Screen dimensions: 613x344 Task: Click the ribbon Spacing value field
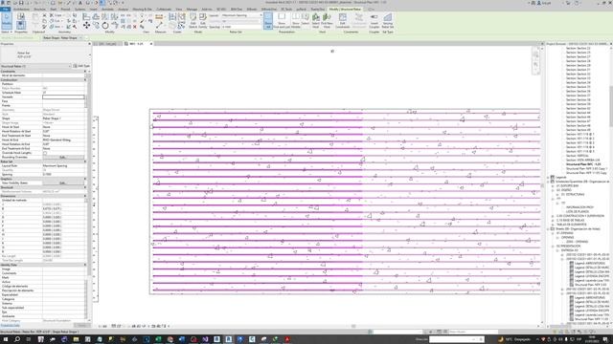pyautogui.click(x=241, y=27)
